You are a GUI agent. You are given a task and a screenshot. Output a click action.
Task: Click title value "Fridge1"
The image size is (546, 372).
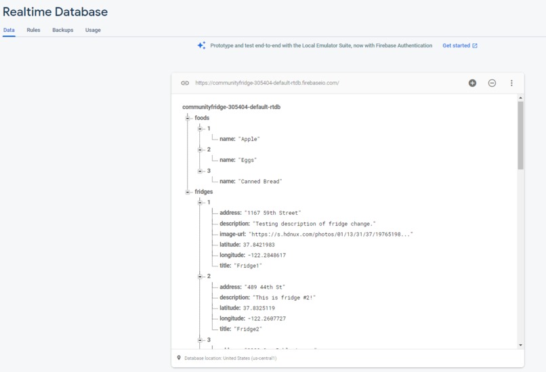click(248, 266)
